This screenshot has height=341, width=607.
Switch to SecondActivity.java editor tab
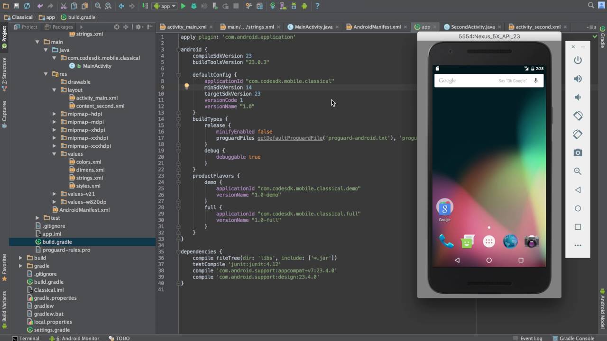[472, 27]
